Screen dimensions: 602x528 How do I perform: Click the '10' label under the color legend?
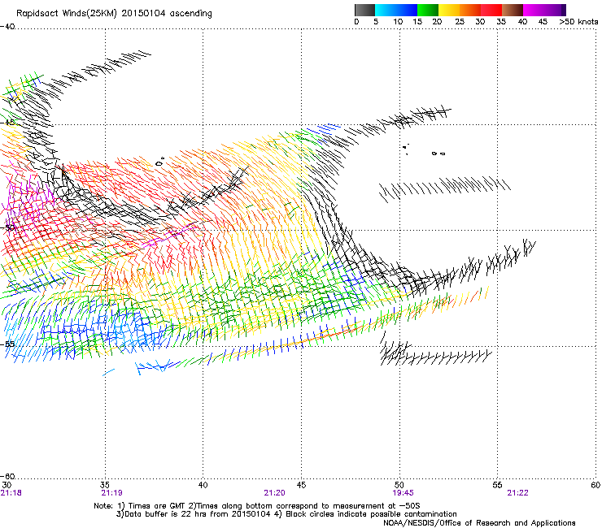tap(398, 22)
